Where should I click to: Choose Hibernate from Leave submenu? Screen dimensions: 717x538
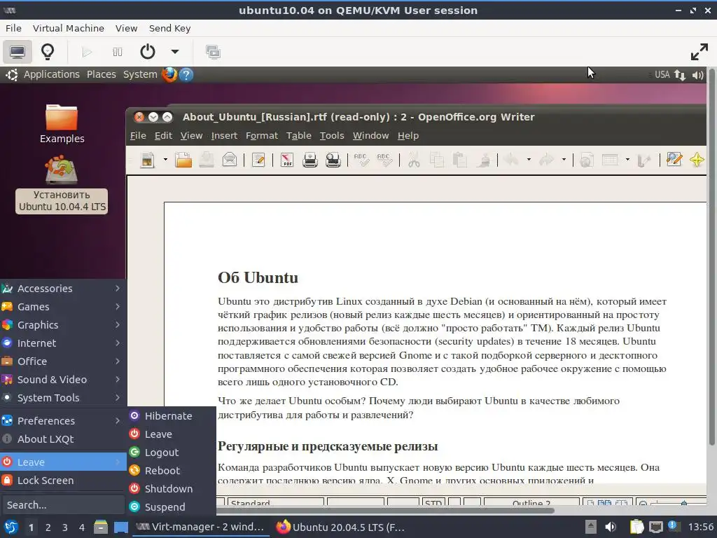(x=172, y=416)
